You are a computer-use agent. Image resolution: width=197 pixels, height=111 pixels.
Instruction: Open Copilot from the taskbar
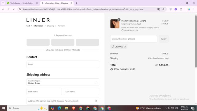pyautogui.click(x=52, y=108)
